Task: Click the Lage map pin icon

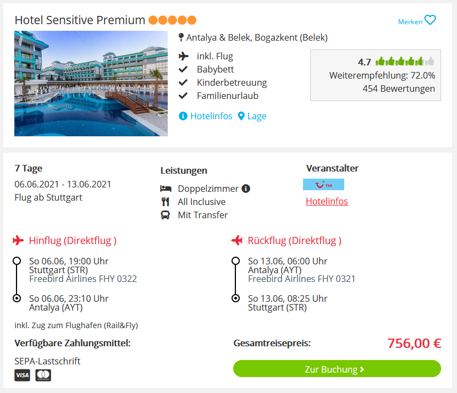Action: [241, 116]
